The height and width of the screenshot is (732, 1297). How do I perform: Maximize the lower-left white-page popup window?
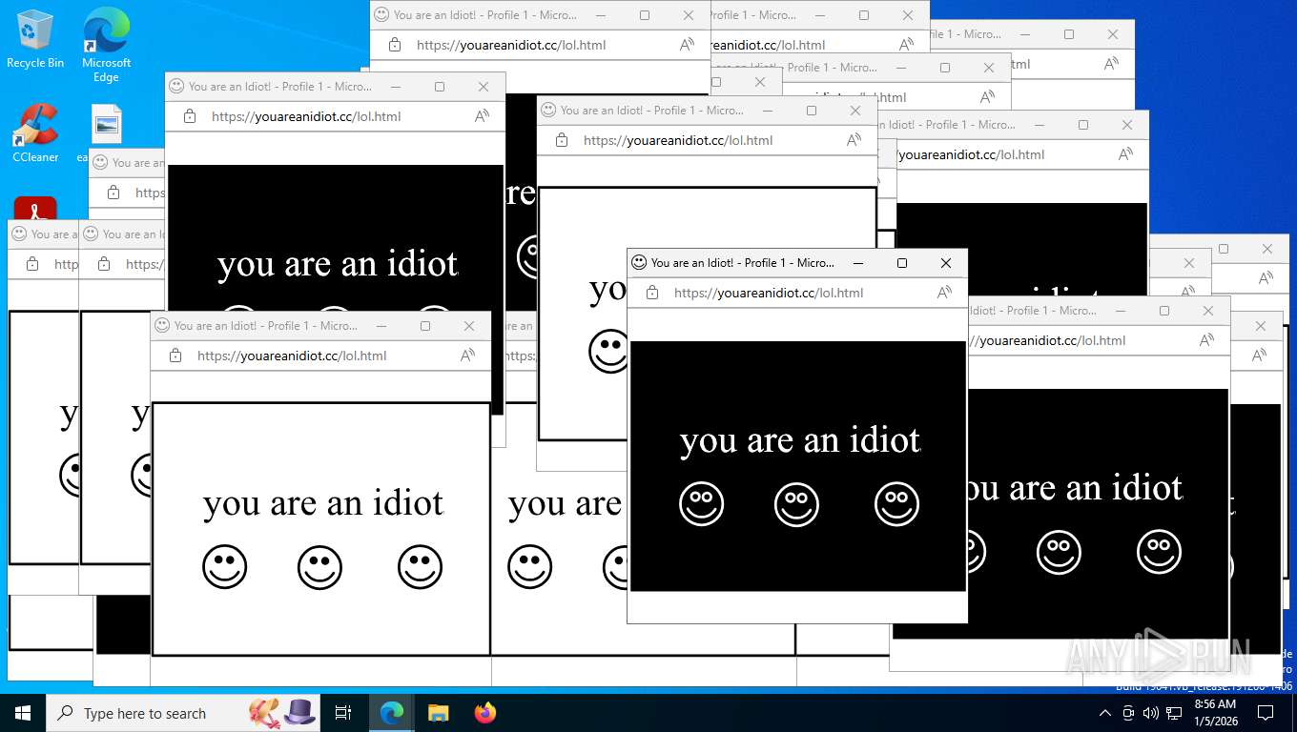click(x=425, y=326)
